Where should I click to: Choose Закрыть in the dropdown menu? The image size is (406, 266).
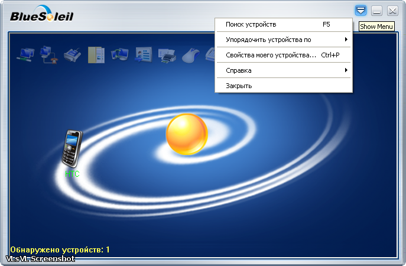pyautogui.click(x=284, y=86)
